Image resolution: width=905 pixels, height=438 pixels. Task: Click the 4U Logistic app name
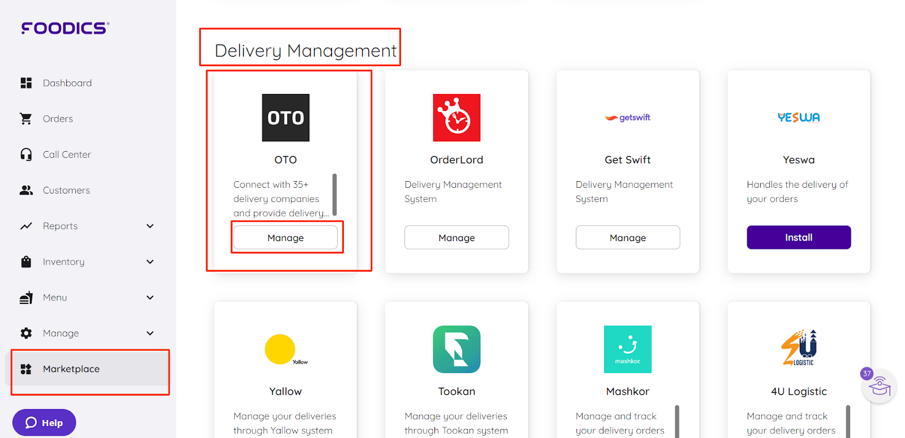click(799, 392)
